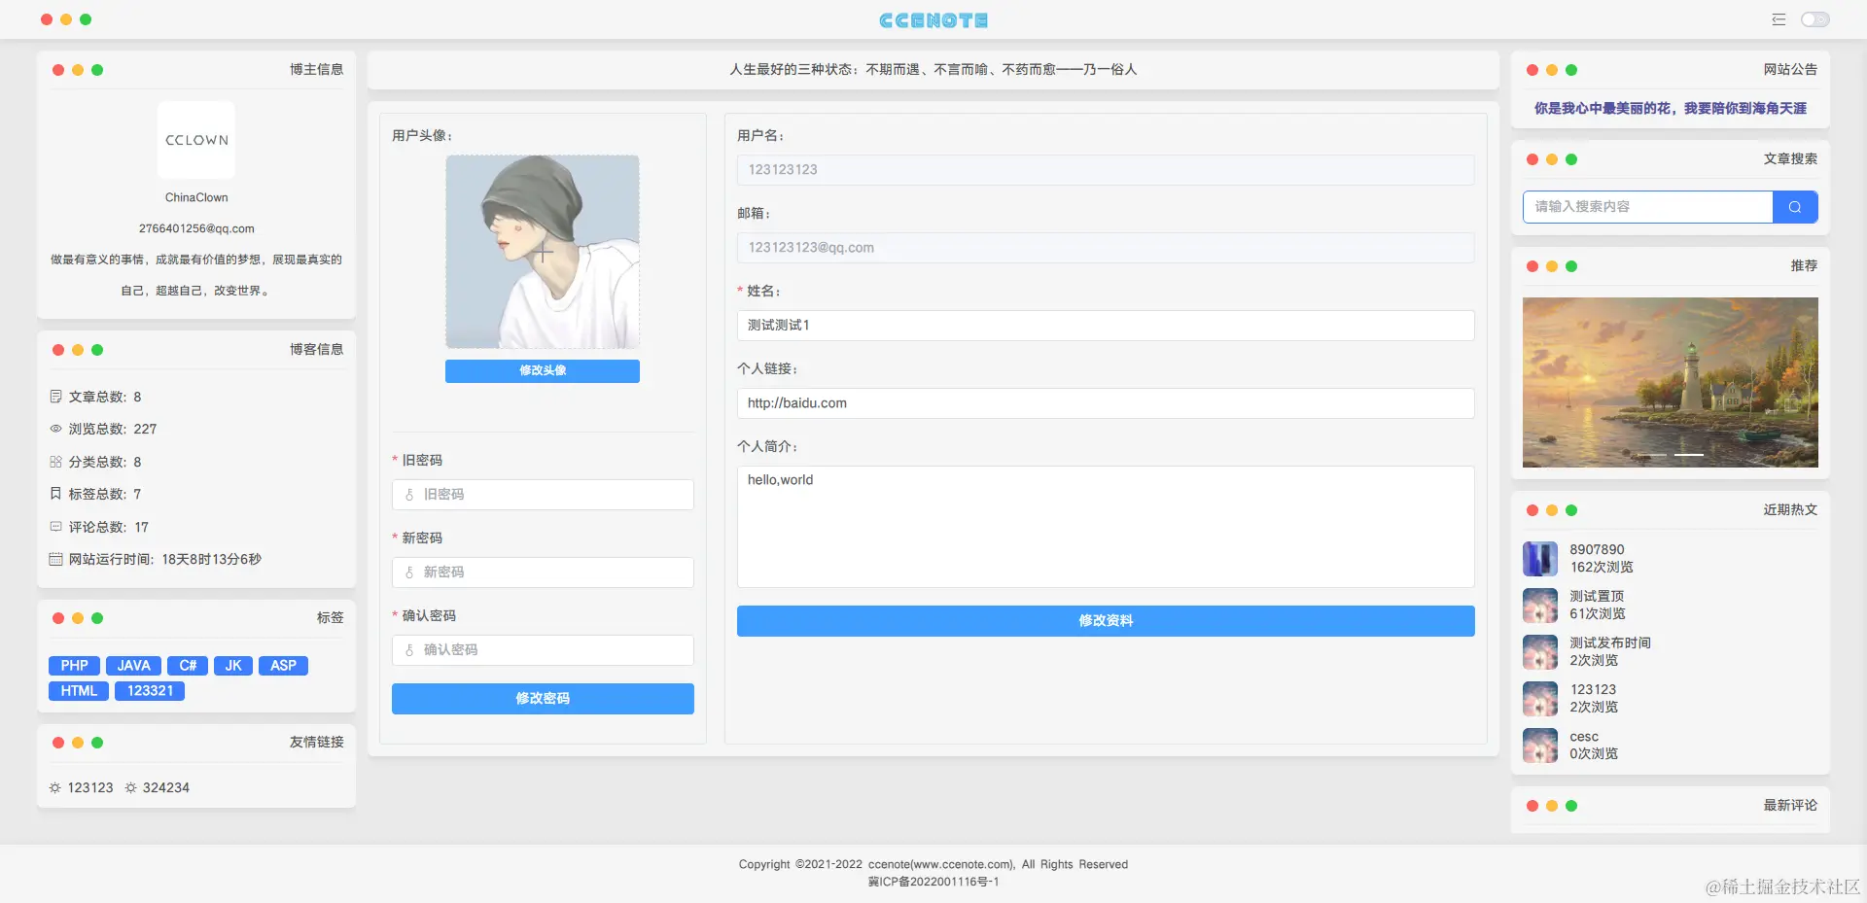
Task: Click the 网站公告 announcement text
Action: click(x=1670, y=109)
